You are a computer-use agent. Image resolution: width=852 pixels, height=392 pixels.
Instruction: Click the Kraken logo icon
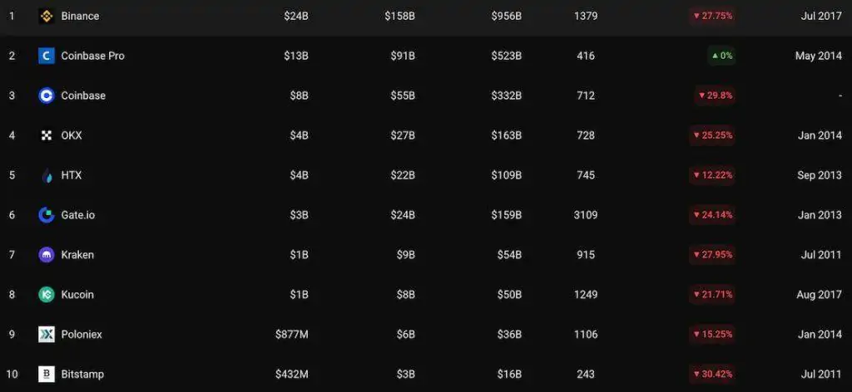[x=47, y=255]
